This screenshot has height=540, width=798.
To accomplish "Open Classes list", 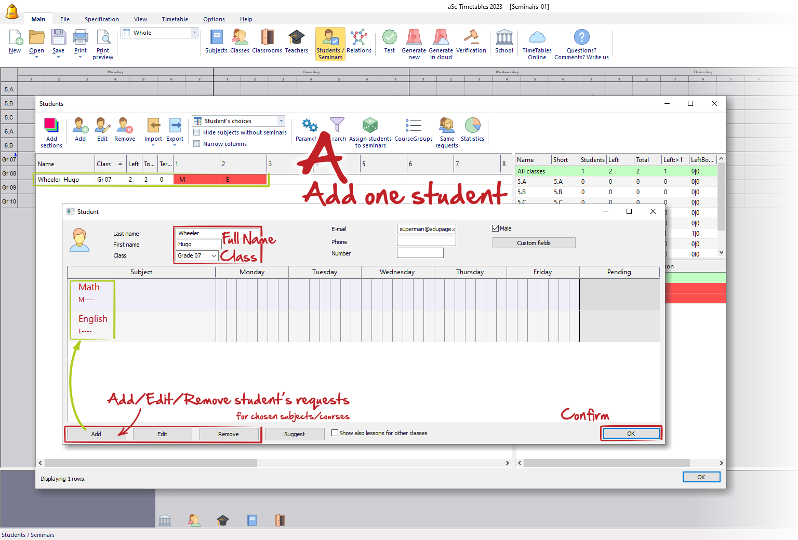I will (x=240, y=42).
